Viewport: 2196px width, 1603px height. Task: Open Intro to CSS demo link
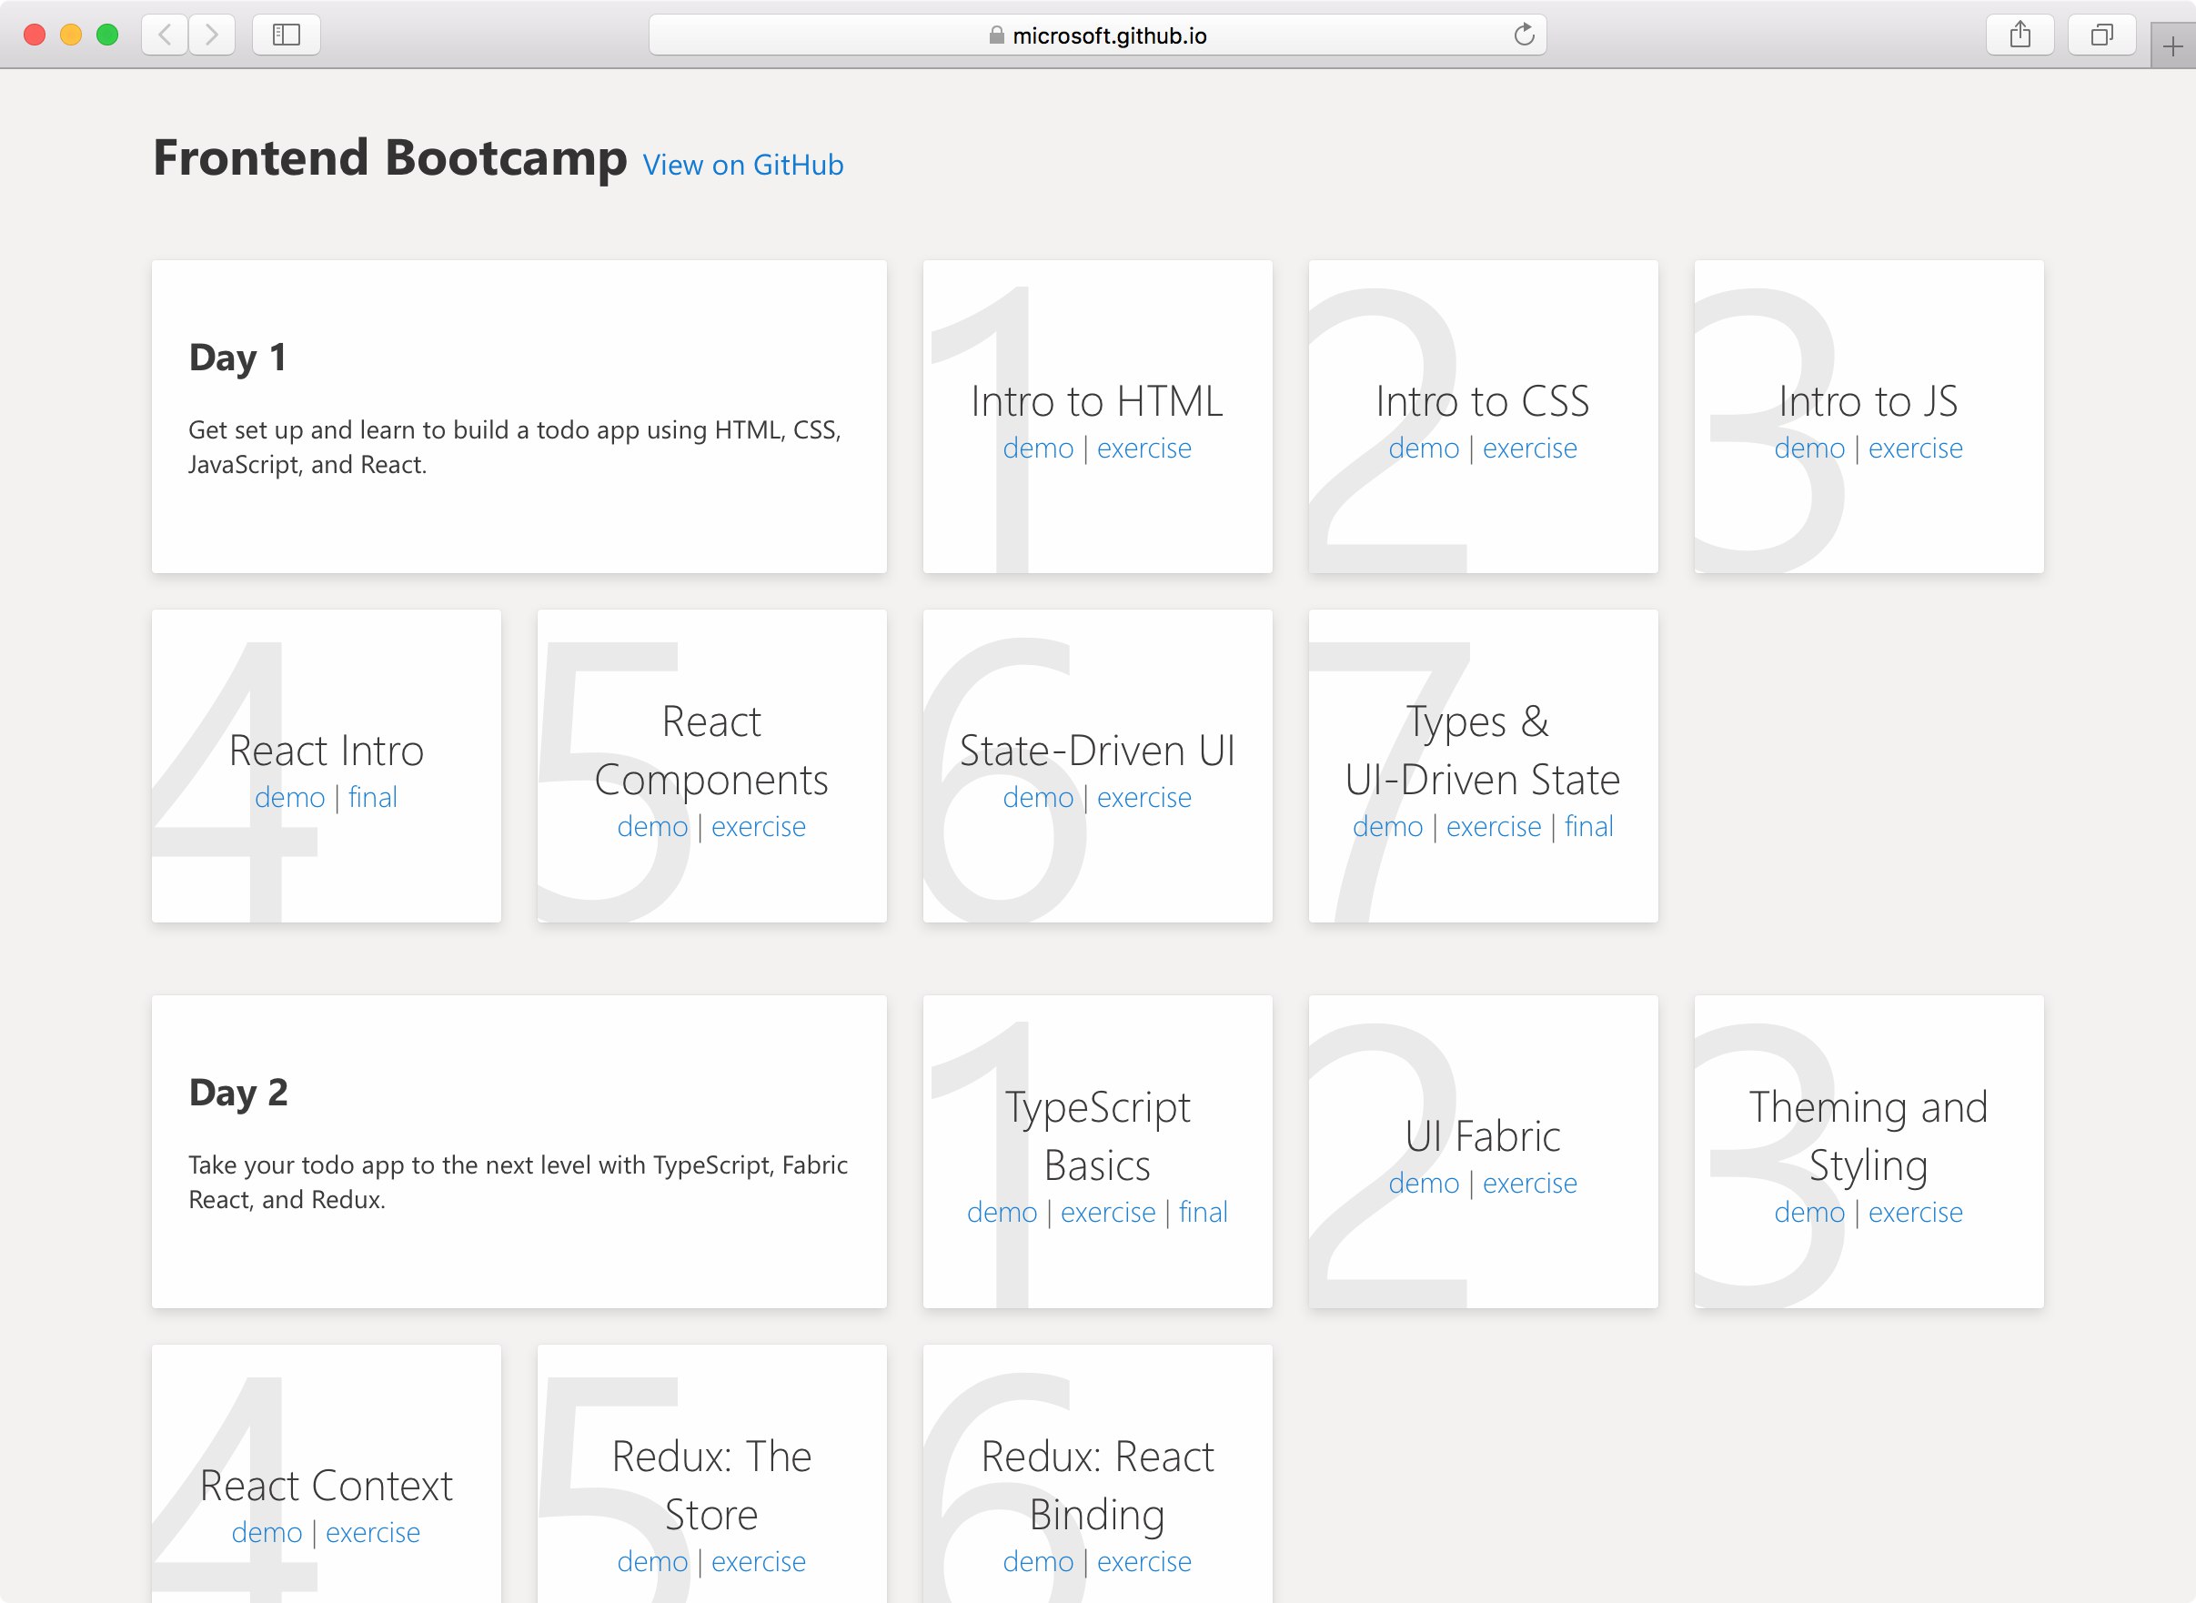point(1424,449)
